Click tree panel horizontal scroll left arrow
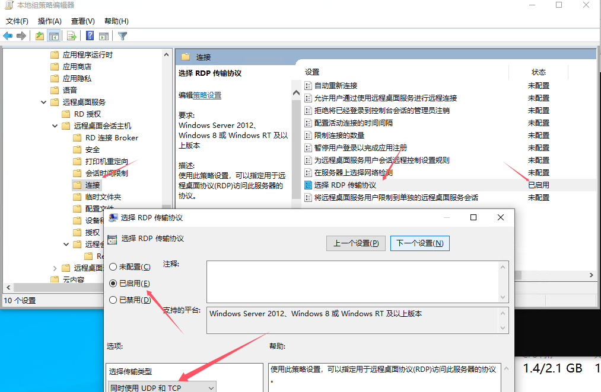 point(8,287)
